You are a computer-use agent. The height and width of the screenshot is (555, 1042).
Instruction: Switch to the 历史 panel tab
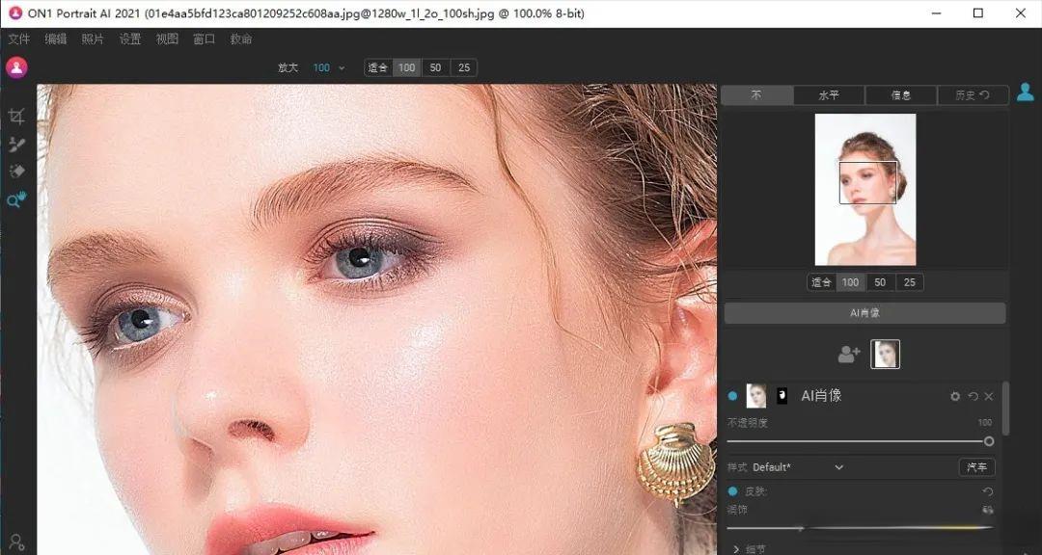click(973, 95)
